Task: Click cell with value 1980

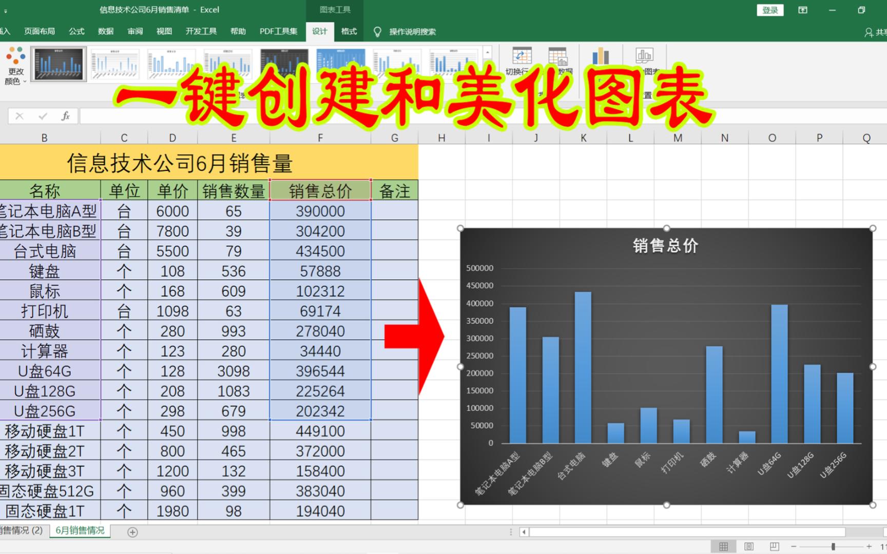Action: point(172,511)
